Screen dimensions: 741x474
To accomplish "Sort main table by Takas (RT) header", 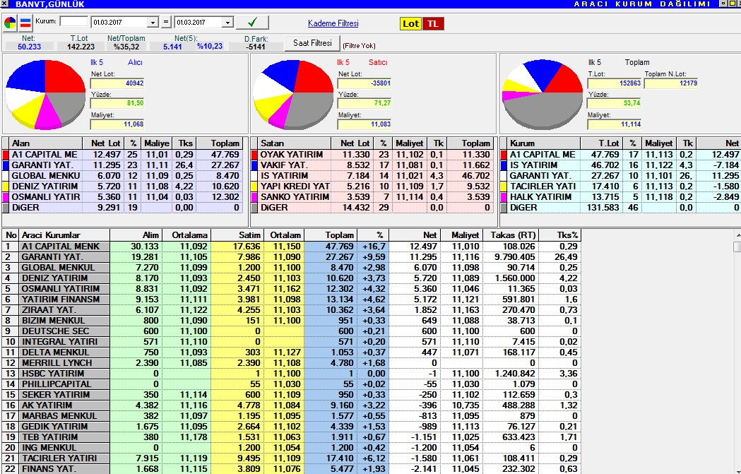I will click(x=511, y=235).
